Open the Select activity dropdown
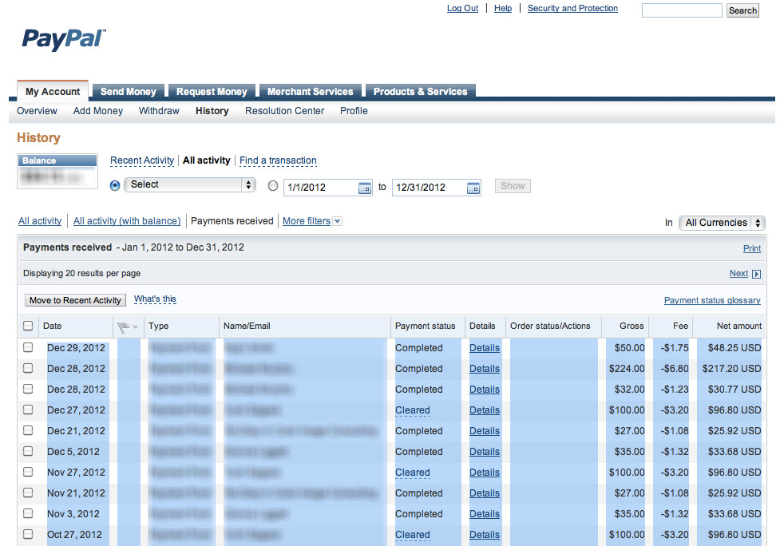The width and height of the screenshot is (784, 546). (190, 184)
